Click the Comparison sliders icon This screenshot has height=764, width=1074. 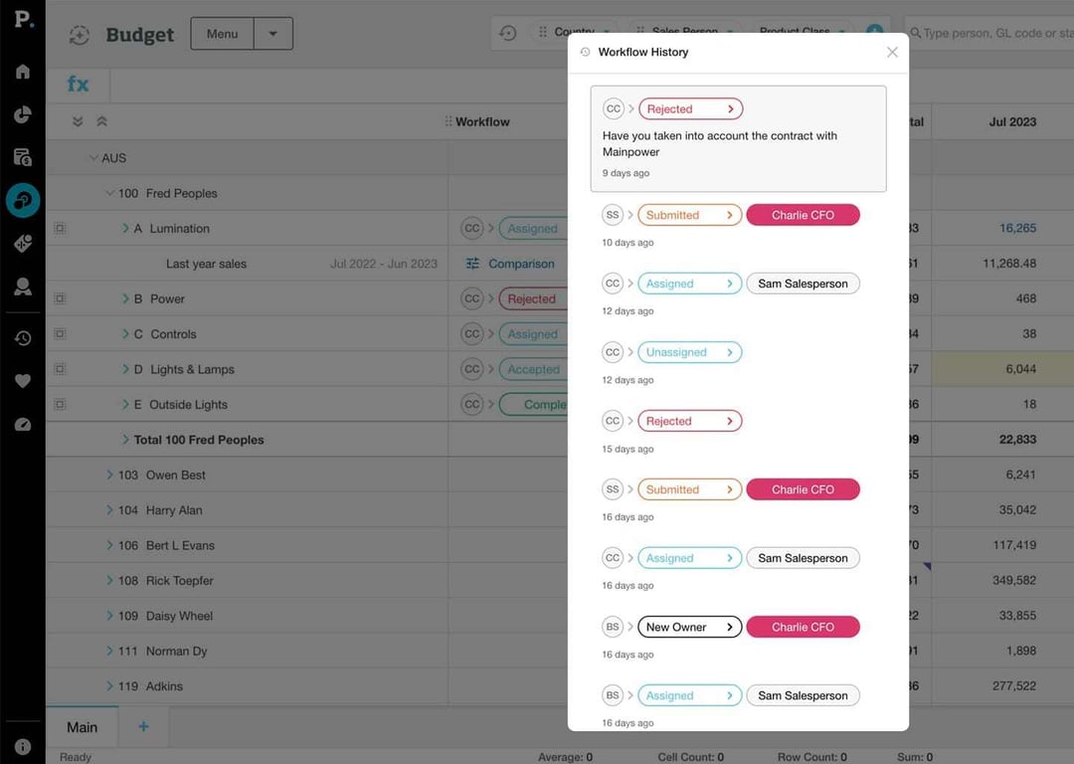[472, 263]
